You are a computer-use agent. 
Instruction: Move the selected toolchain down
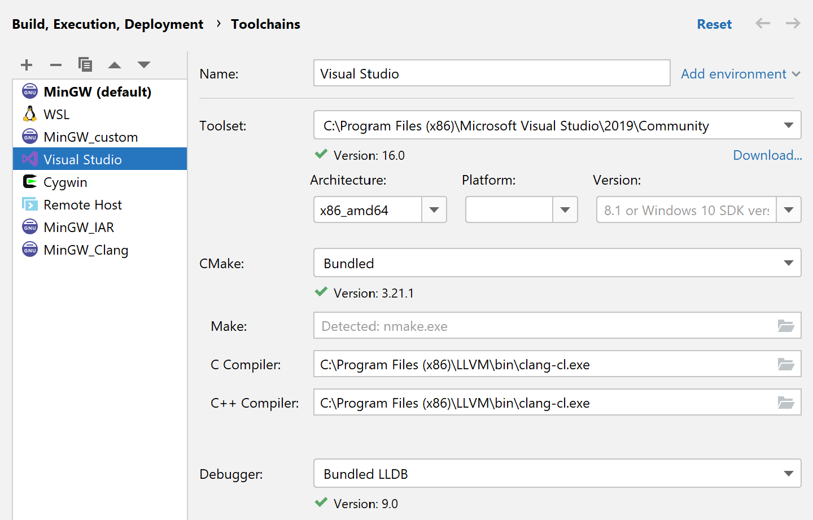point(144,64)
